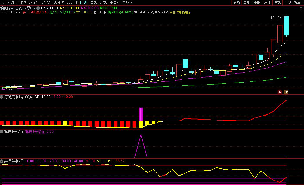Open F10 company information

(x=288, y=3)
